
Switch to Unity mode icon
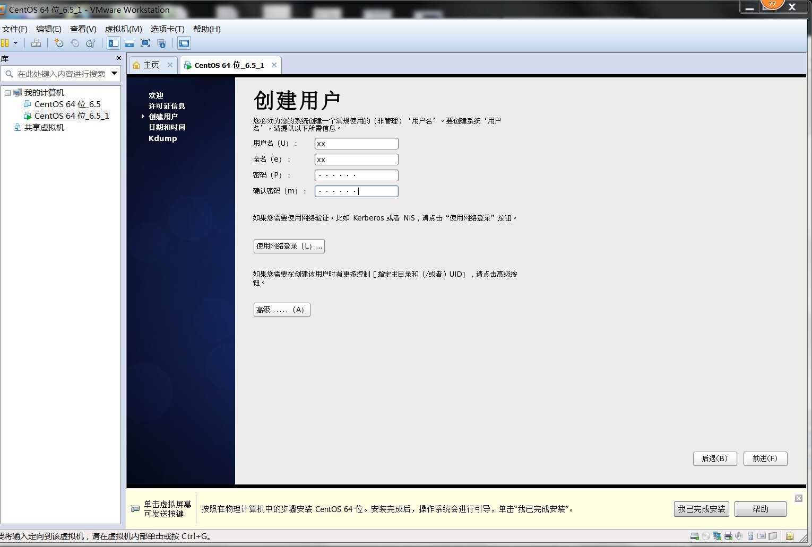coord(161,43)
